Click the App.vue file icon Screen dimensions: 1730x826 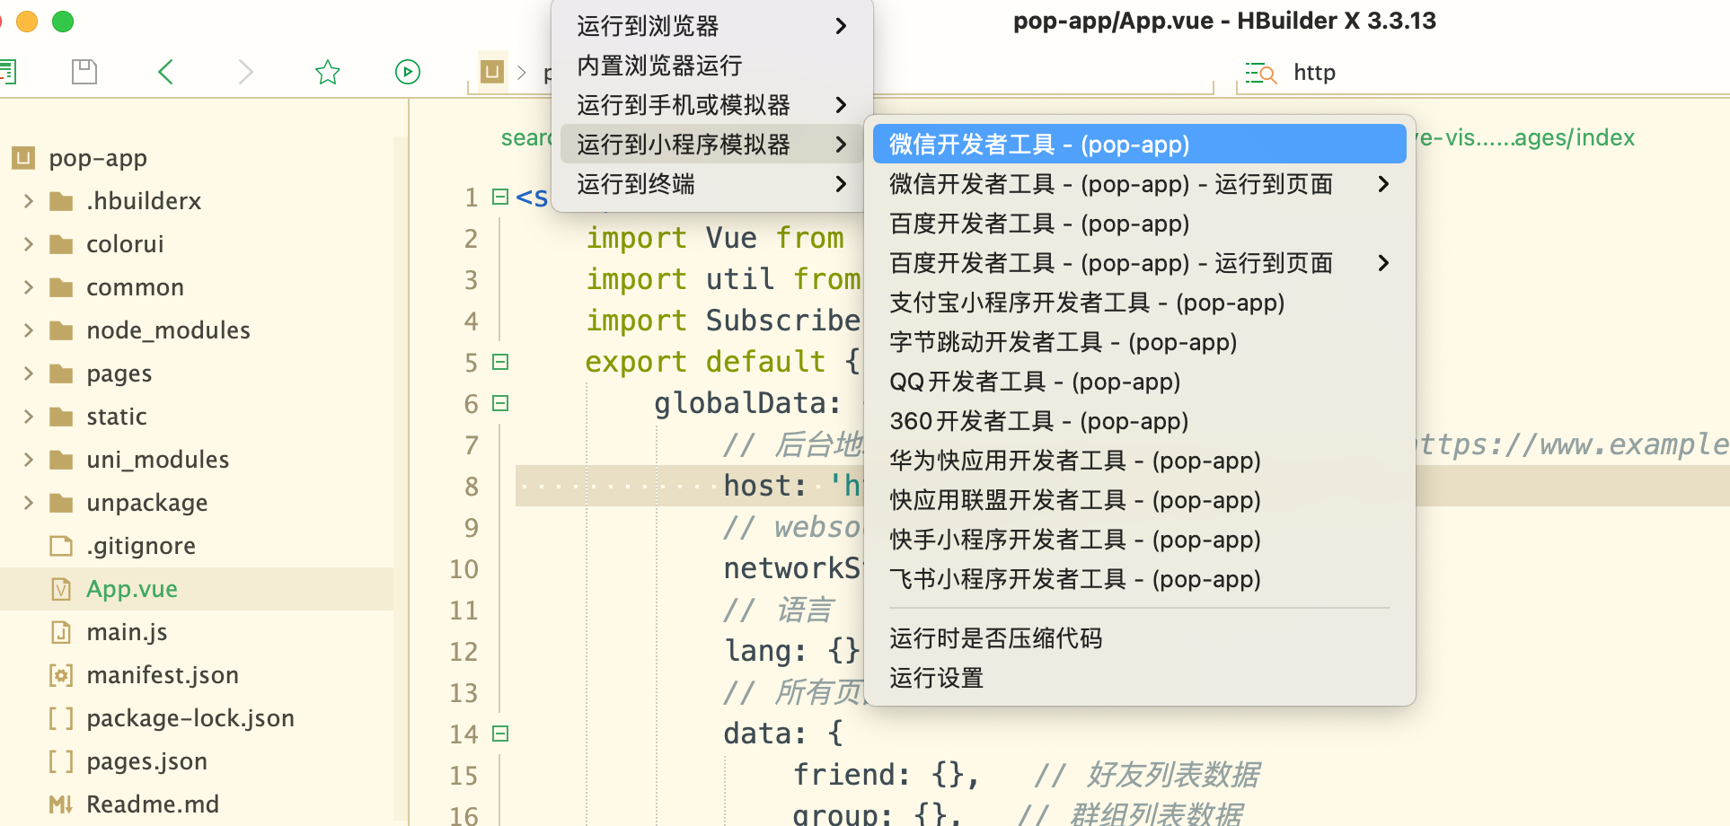click(61, 589)
